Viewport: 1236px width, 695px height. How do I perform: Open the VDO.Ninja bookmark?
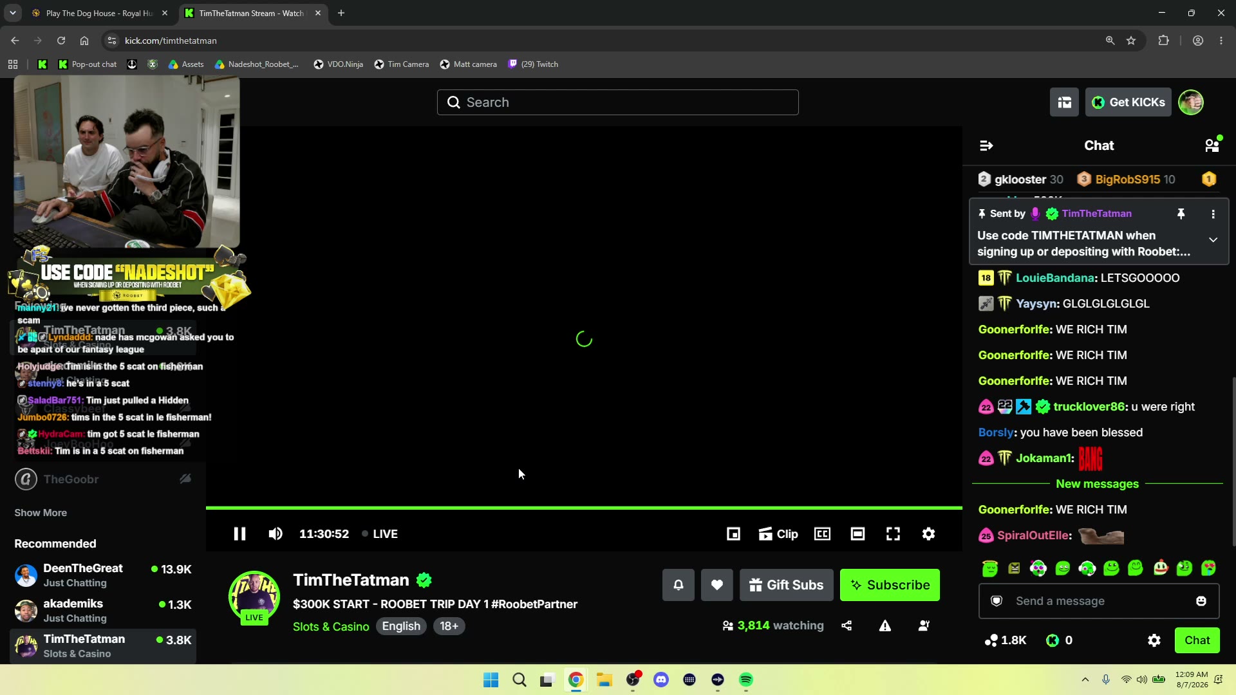pyautogui.click(x=338, y=64)
